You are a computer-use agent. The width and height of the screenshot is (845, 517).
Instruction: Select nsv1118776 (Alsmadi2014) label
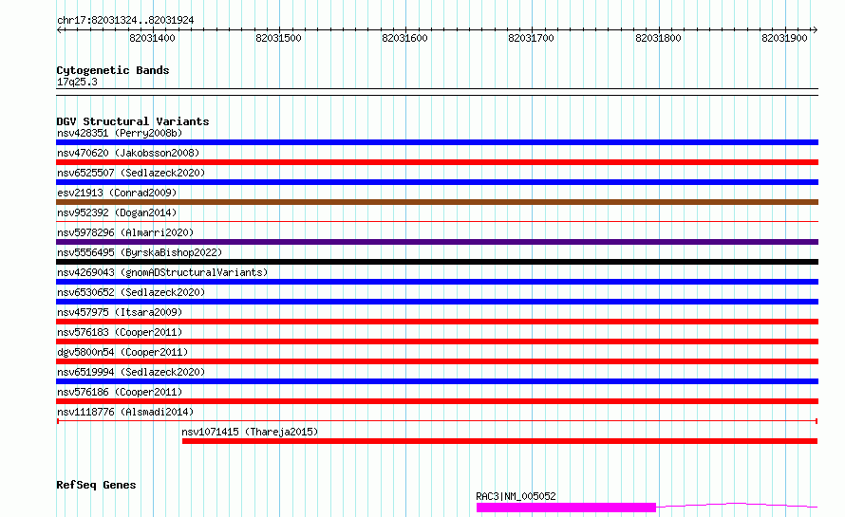125,412
